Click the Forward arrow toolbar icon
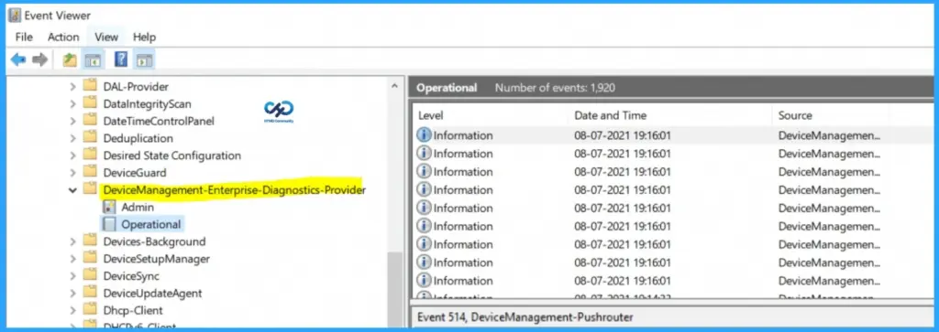The image size is (939, 332). (39, 59)
